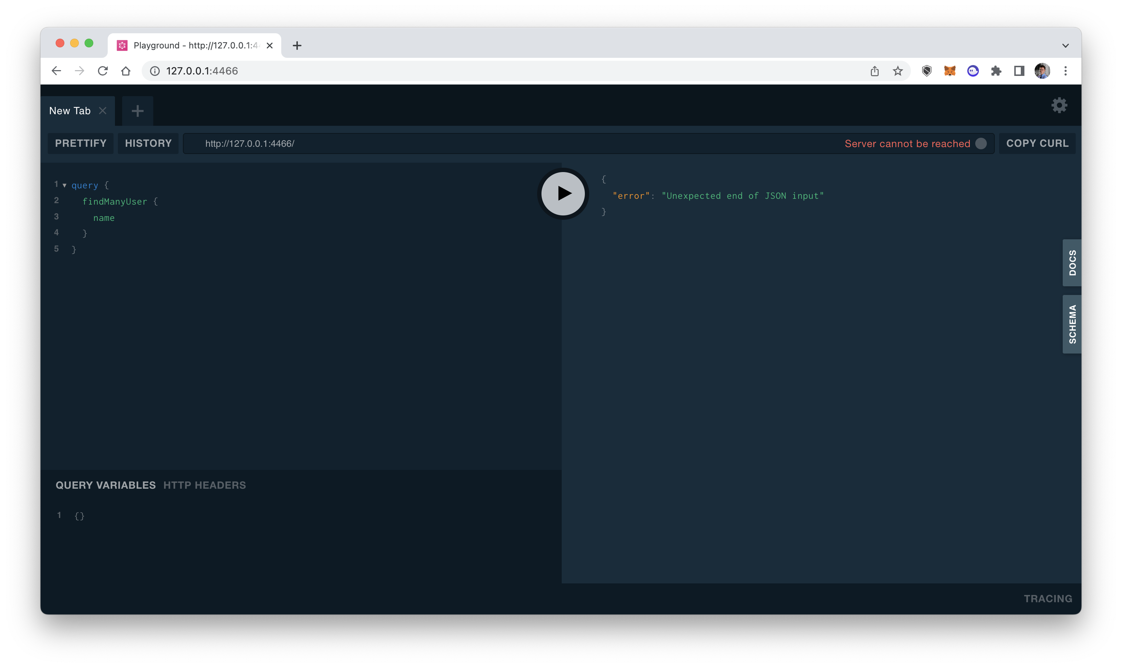Open the GraphQL favicon on the browser tab
This screenshot has height=668, width=1122.
coord(122,45)
